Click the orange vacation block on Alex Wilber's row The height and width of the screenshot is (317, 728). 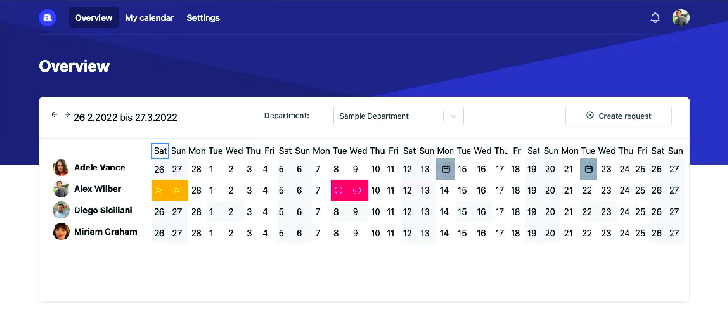click(169, 190)
